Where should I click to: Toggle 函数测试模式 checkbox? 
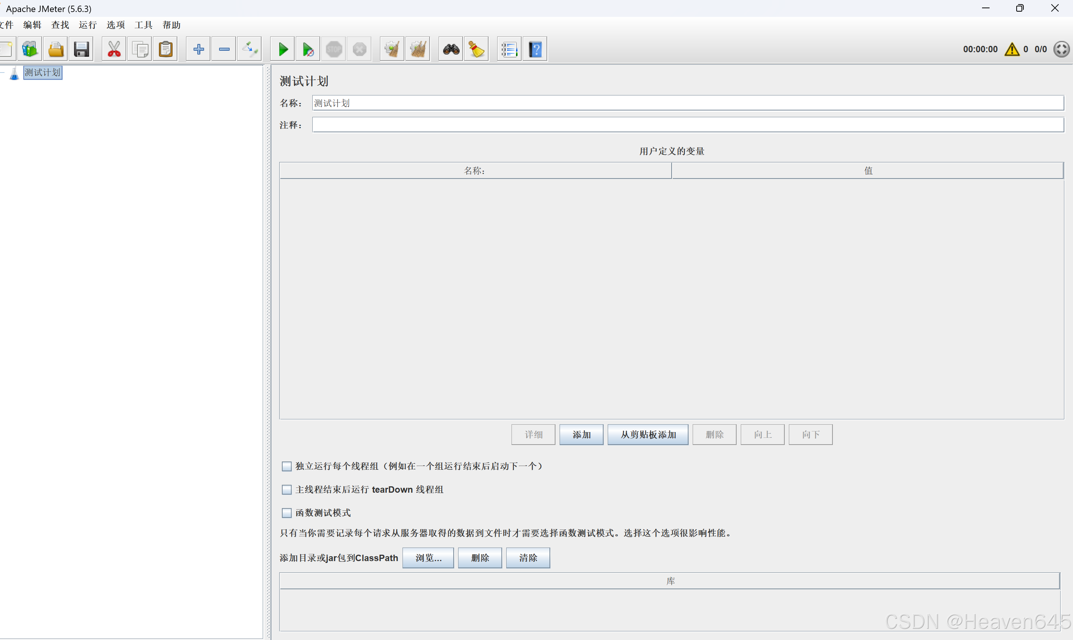[x=287, y=513]
